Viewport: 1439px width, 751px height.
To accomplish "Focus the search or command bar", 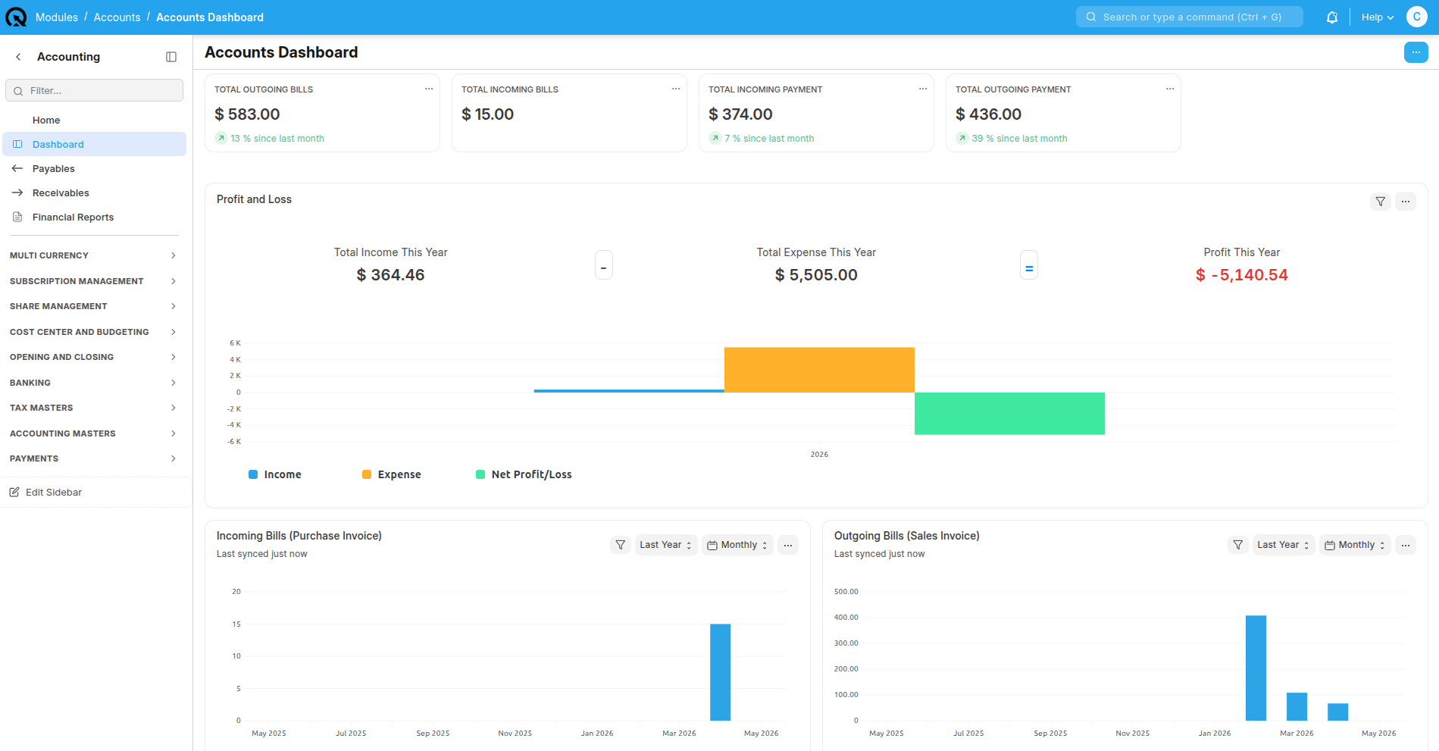I will click(x=1189, y=17).
